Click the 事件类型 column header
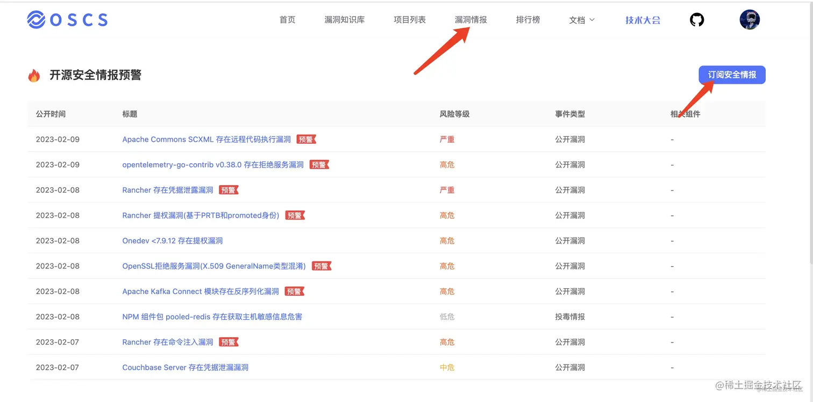The image size is (813, 402). [x=570, y=114]
